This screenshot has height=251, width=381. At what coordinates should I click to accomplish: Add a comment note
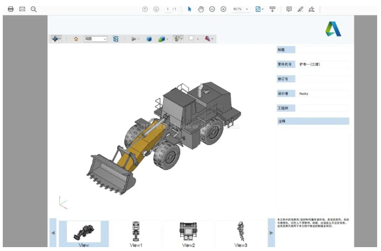[289, 9]
